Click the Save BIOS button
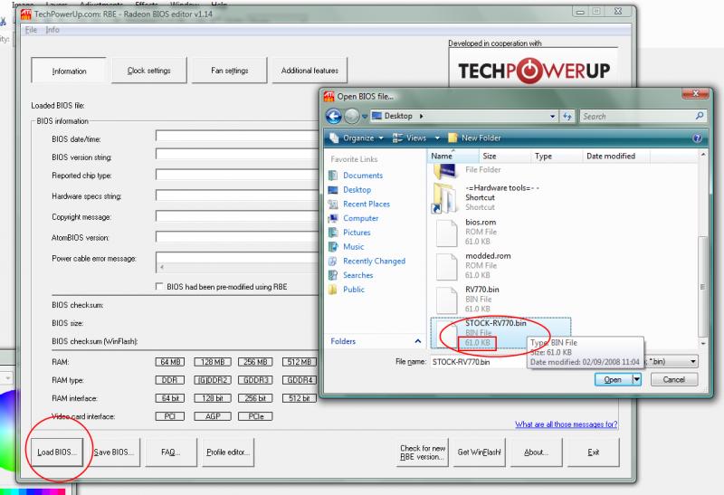 [114, 452]
